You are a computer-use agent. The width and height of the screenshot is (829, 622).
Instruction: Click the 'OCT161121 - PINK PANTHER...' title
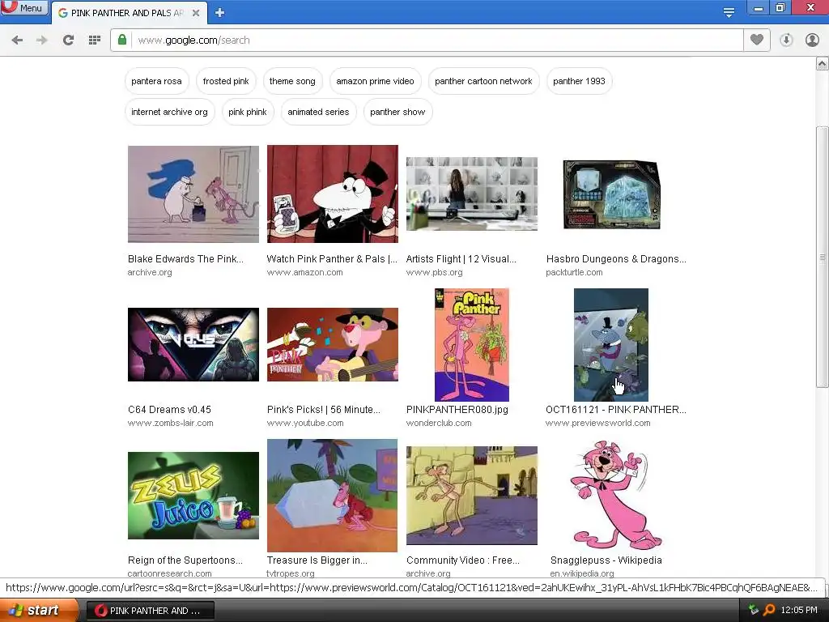coord(616,409)
